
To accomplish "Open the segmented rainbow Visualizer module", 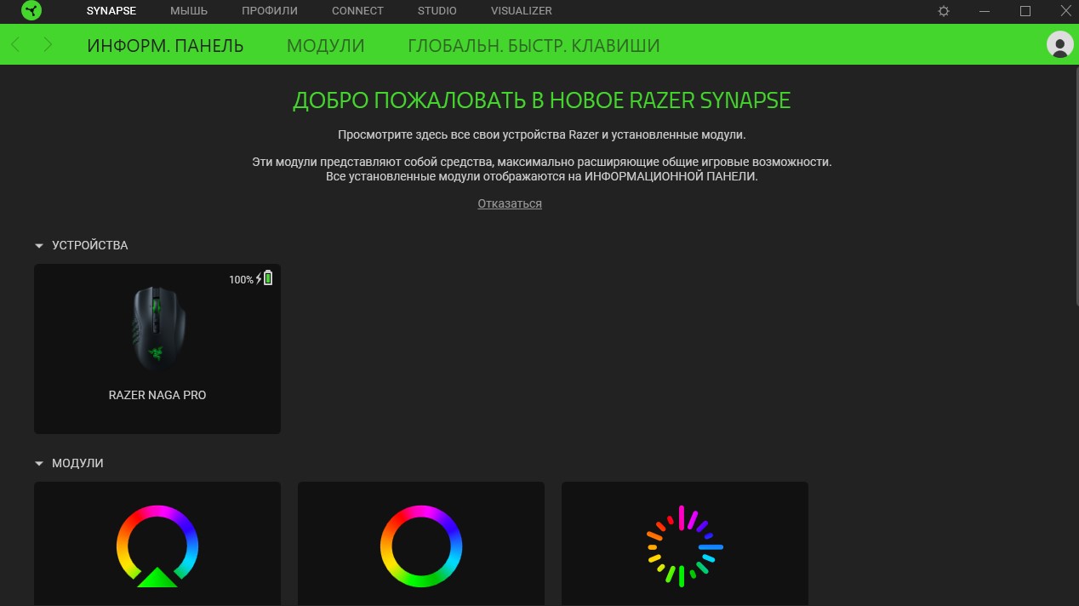I will coord(684,545).
